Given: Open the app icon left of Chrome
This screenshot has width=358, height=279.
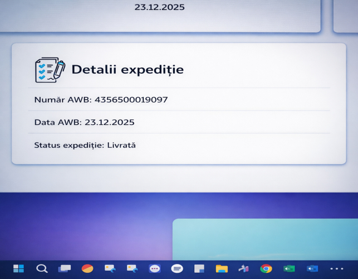Looking at the screenshot, I should tap(244, 268).
